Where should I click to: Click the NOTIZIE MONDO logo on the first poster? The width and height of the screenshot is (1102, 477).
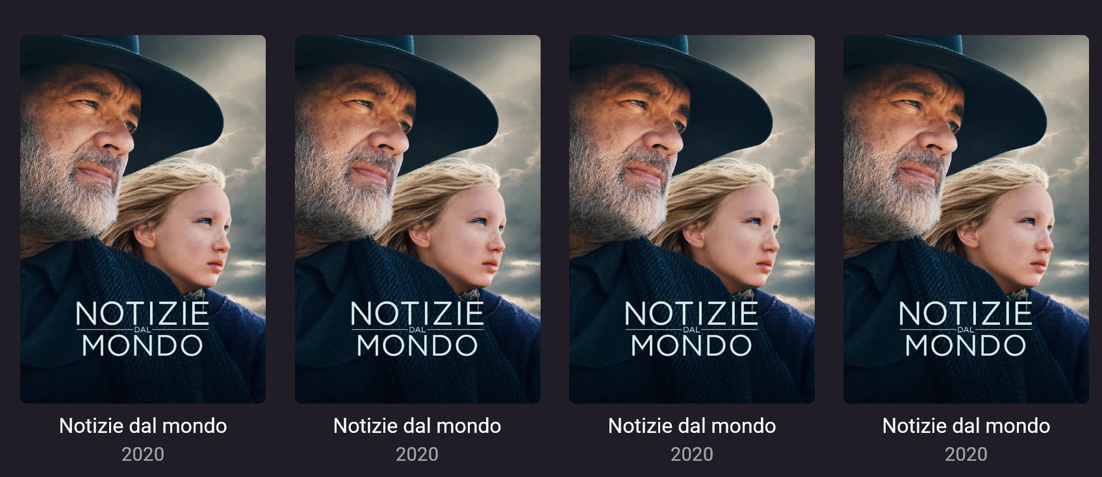[143, 329]
